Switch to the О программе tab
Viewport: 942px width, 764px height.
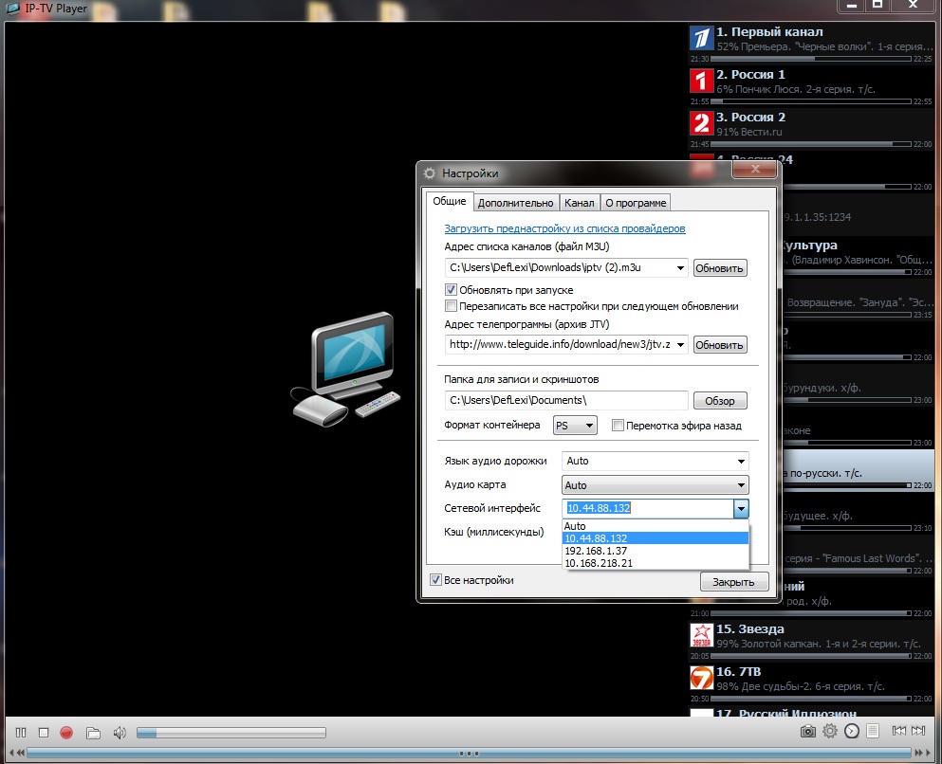click(x=636, y=203)
